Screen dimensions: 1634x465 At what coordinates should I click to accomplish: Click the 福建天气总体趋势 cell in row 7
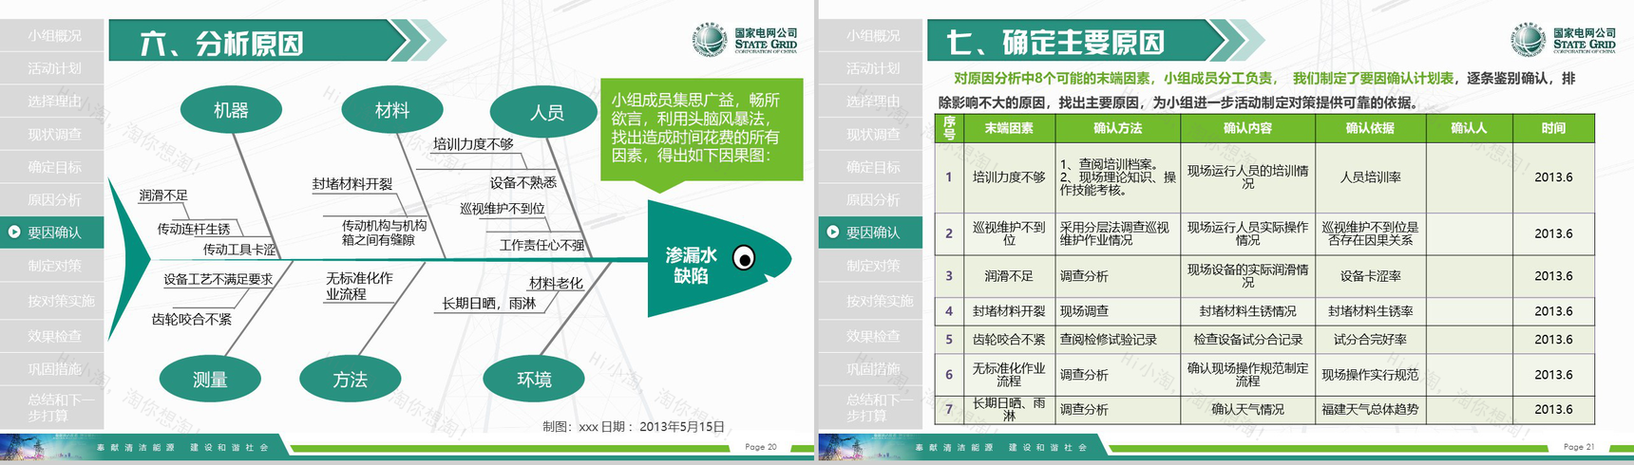click(1370, 410)
